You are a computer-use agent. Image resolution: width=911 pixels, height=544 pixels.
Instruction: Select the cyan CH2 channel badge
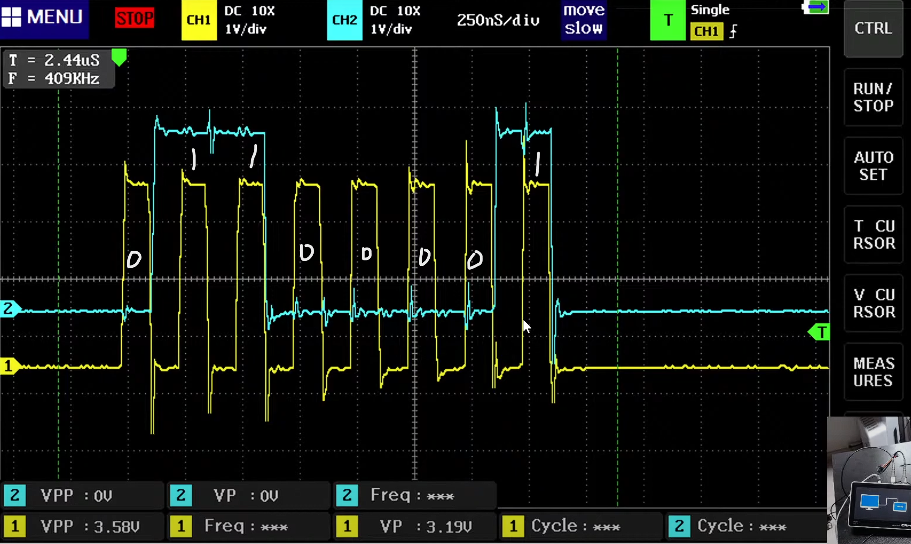point(344,20)
